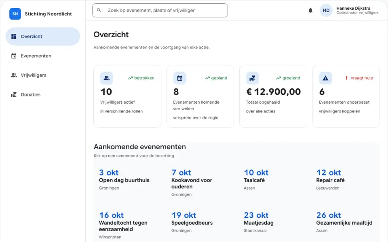Select the 10 okt Taalcafé event
This screenshot has height=242, width=388.
pos(256,180)
